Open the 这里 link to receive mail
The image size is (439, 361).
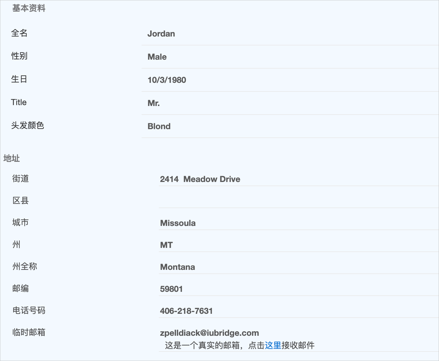coord(273,345)
